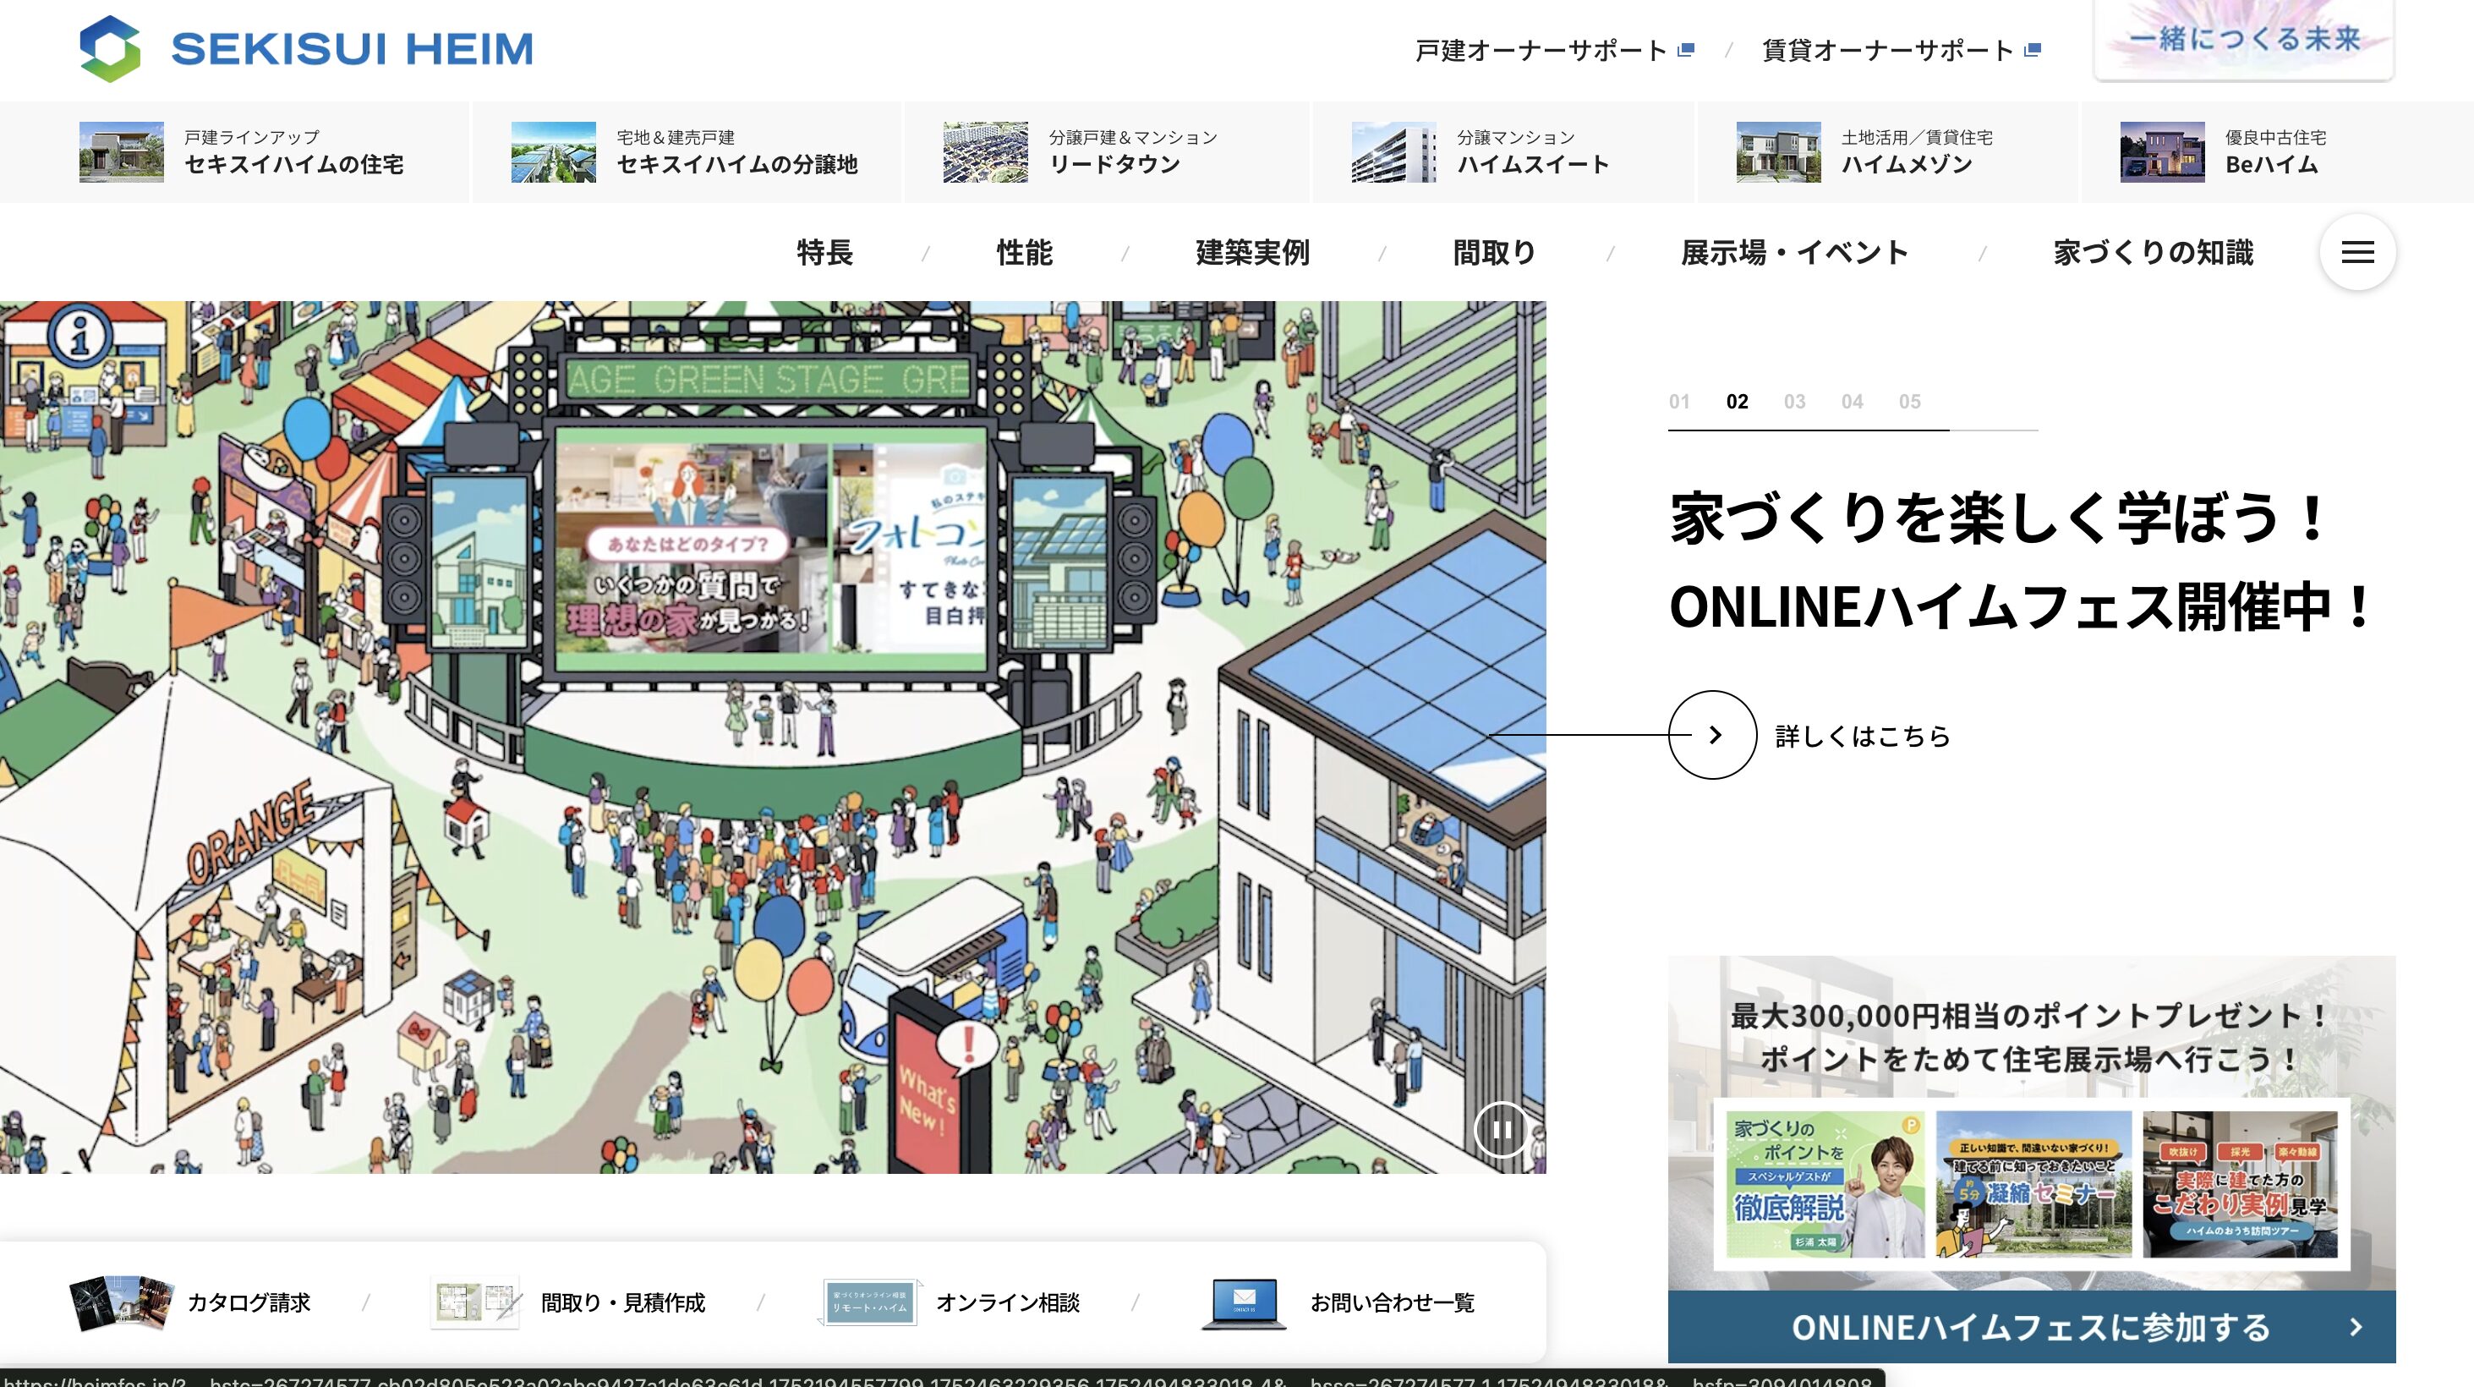Click the セキスイハイムの分譲地 aerial thumbnail
The image size is (2474, 1387).
click(553, 151)
